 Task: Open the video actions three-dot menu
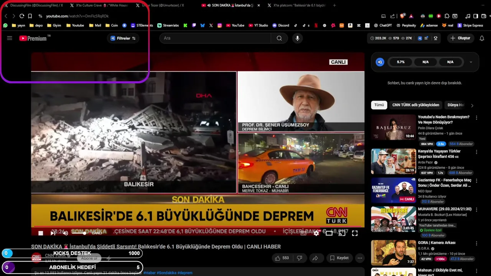[360, 258]
